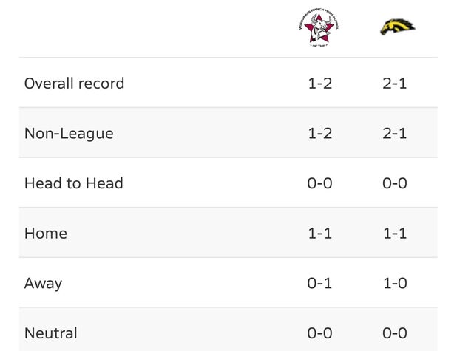Click Wiregrass Ranch Away record 0-1

click(x=319, y=284)
